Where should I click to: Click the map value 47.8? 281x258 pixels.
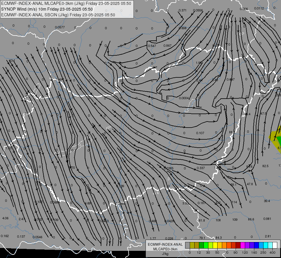pos(250,184)
